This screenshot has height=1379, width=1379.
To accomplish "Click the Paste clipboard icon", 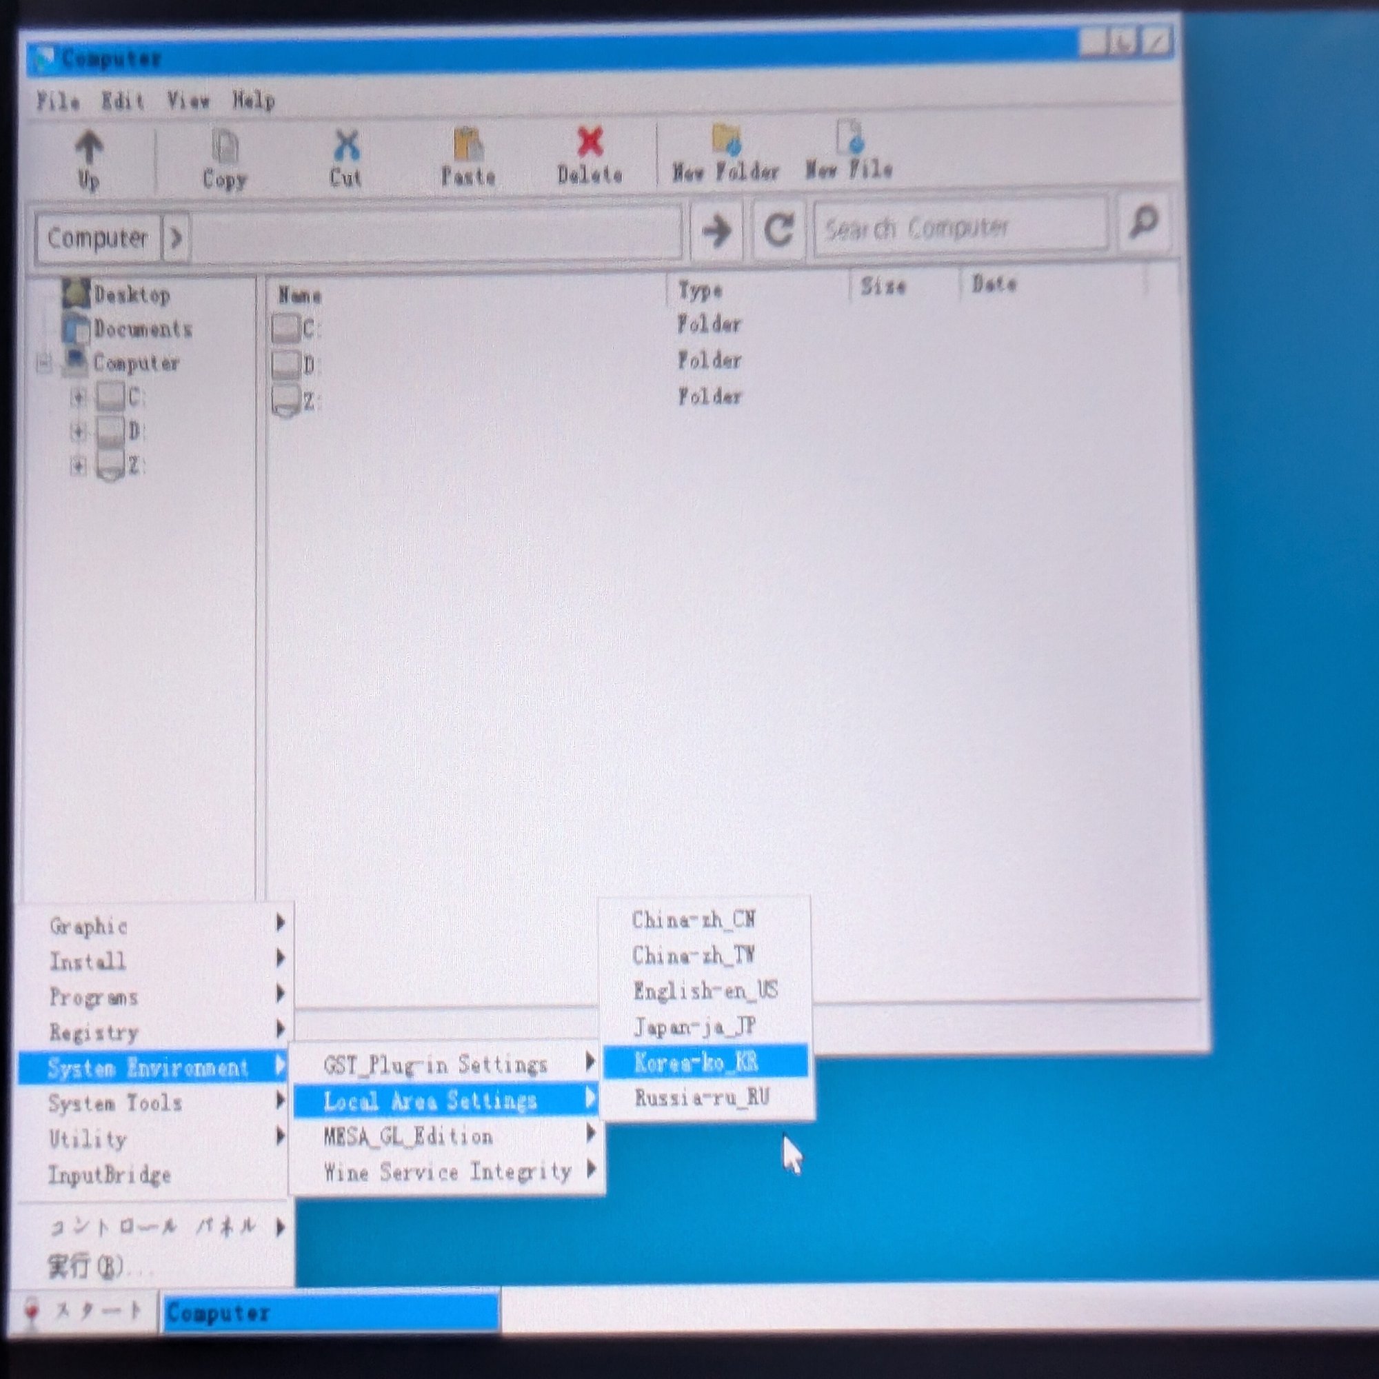I will pos(468,145).
